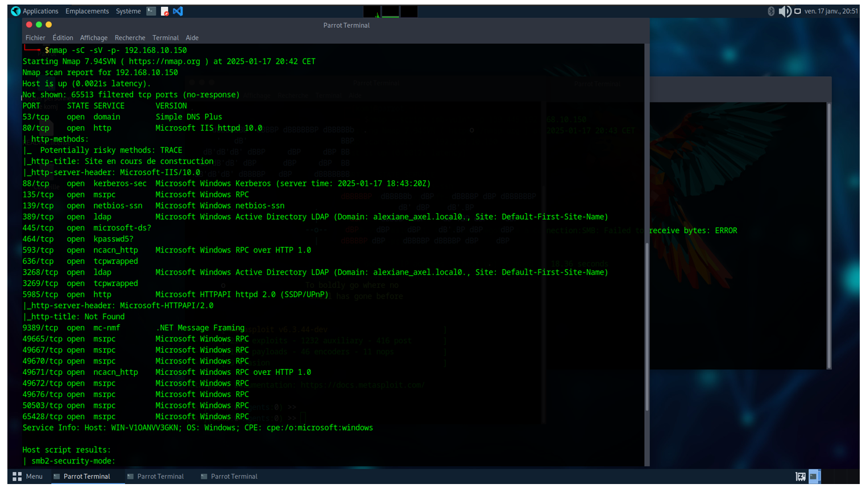
Task: Click the workspace switcher icon in bottom panel
Action: click(801, 477)
